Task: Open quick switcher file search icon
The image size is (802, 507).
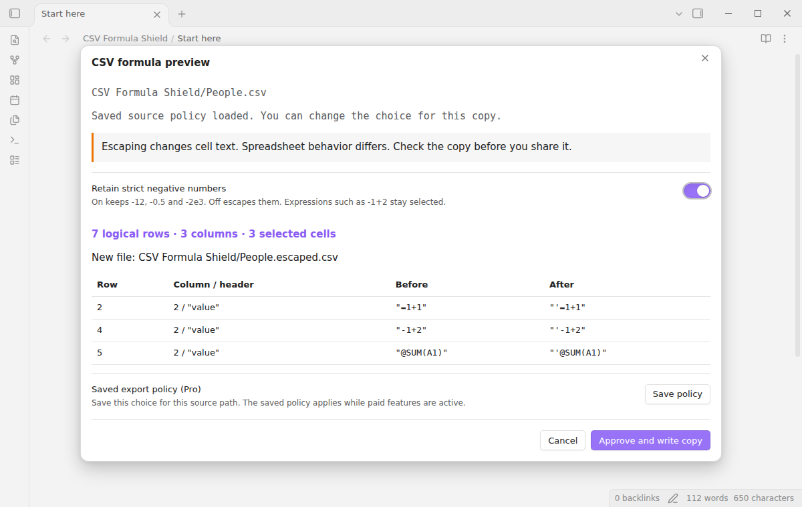Action: click(x=15, y=40)
